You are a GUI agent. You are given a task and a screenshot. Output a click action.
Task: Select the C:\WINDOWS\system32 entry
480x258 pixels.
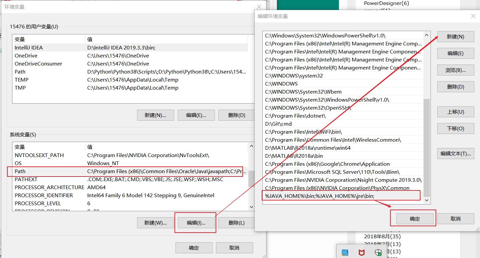(343, 76)
